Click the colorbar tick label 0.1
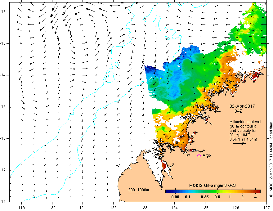Screen dimensions: 273x211 coord(188,197)
